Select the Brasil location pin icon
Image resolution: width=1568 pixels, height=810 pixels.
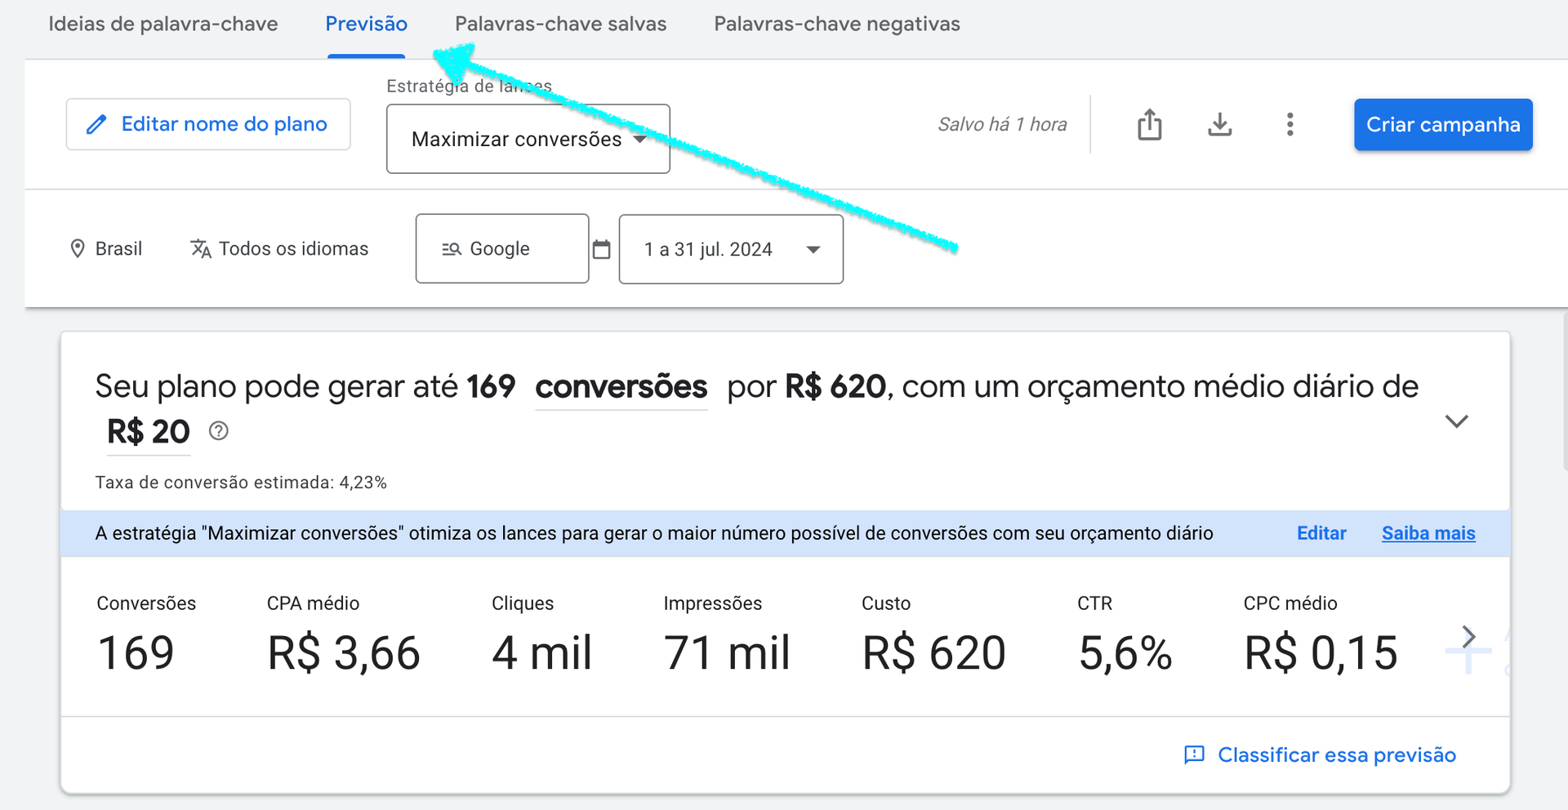(x=77, y=248)
